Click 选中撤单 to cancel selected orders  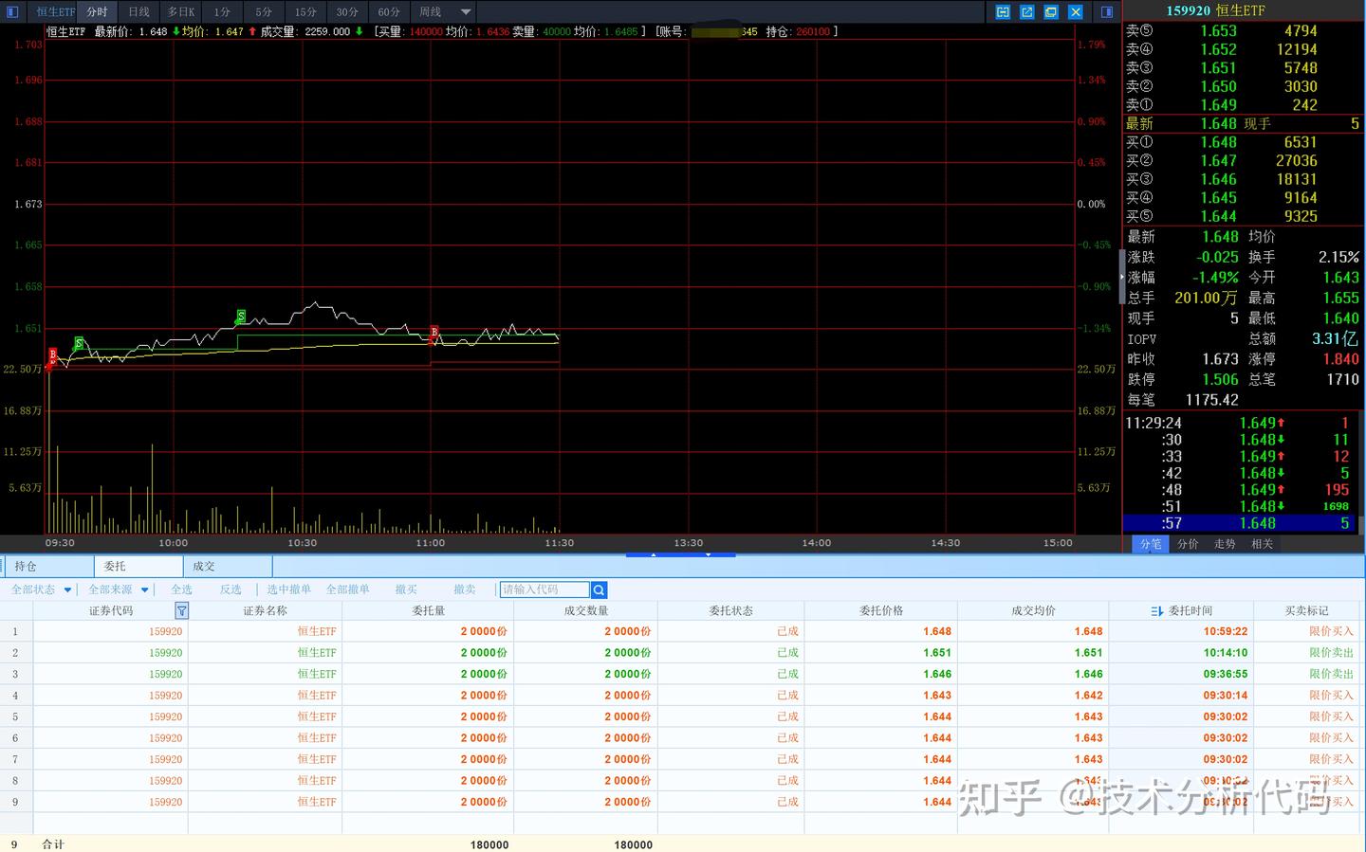(x=288, y=589)
